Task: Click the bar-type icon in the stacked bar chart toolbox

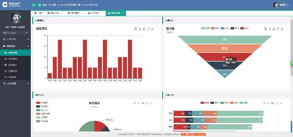Action: coord(272,103)
